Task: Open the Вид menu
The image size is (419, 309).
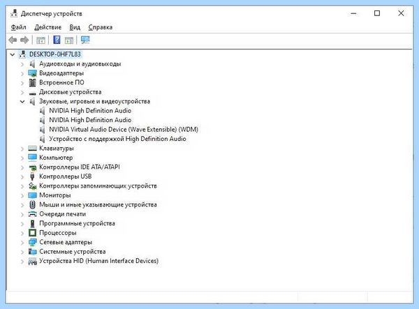Action: pyautogui.click(x=75, y=27)
